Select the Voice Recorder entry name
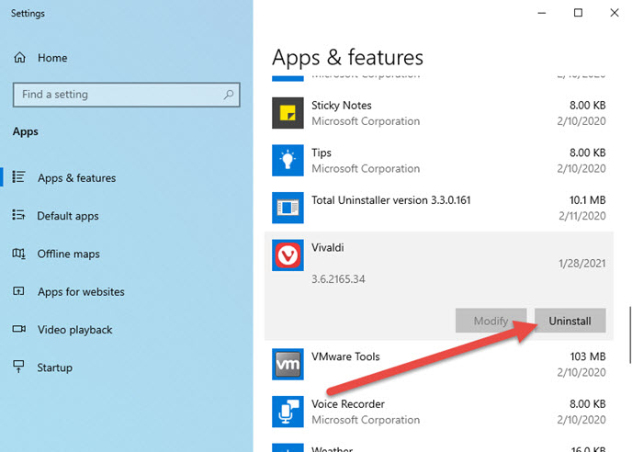632x452 pixels. pyautogui.click(x=348, y=404)
